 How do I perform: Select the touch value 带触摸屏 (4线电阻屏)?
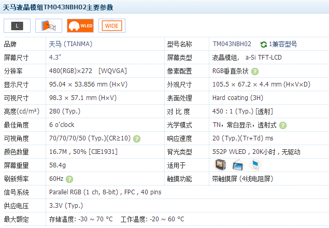[x=242, y=179]
